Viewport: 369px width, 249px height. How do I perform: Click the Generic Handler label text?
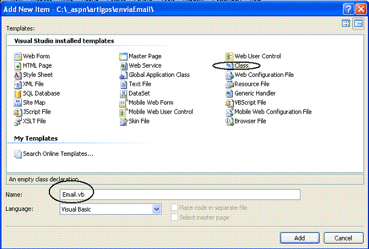(x=255, y=93)
